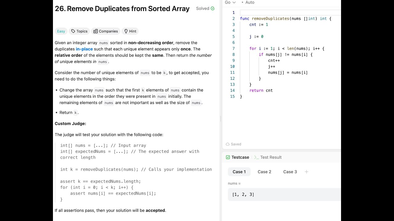
Task: Click the cloud Saved status icon
Action: tap(228, 144)
